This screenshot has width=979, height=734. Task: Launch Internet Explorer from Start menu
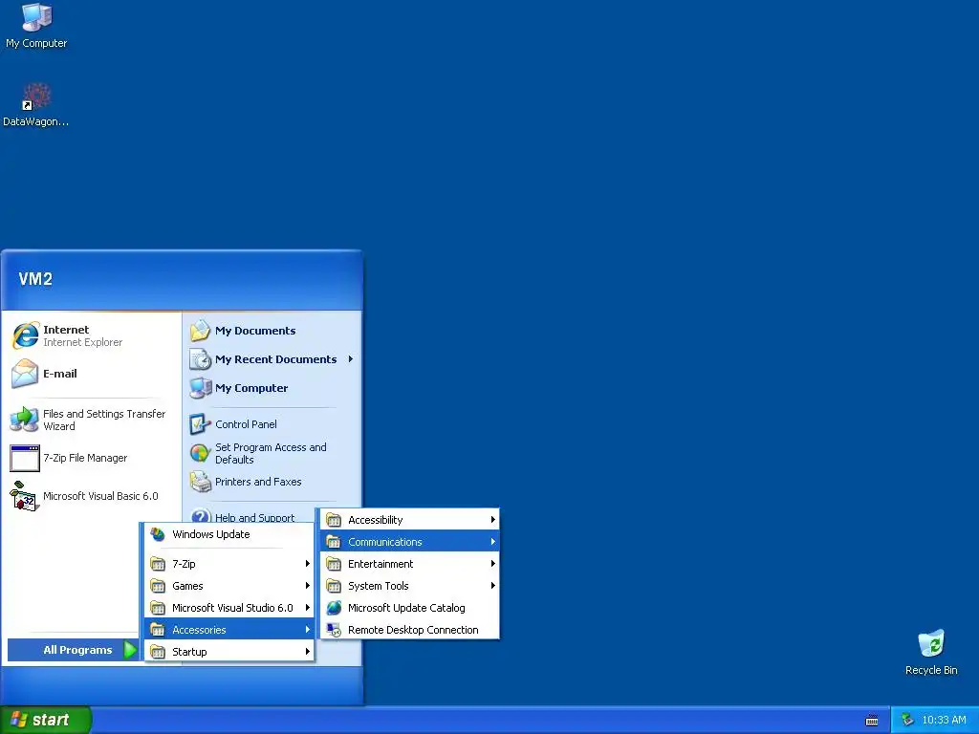(x=26, y=335)
